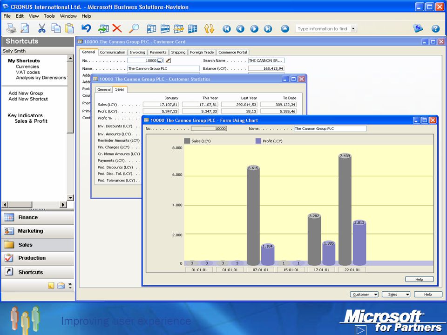Image resolution: width=447 pixels, height=335 pixels.
Task: Open the find-field dropdown arrow
Action: pos(353,28)
